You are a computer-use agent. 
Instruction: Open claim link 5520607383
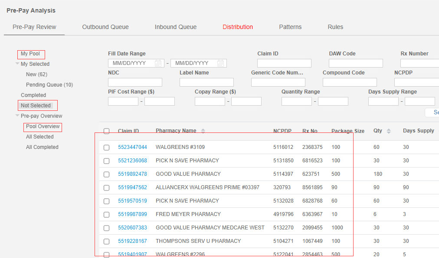132,228
